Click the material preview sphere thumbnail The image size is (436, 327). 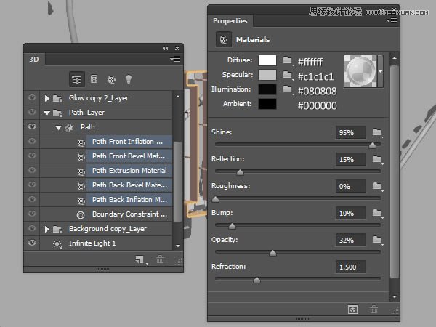(360, 71)
